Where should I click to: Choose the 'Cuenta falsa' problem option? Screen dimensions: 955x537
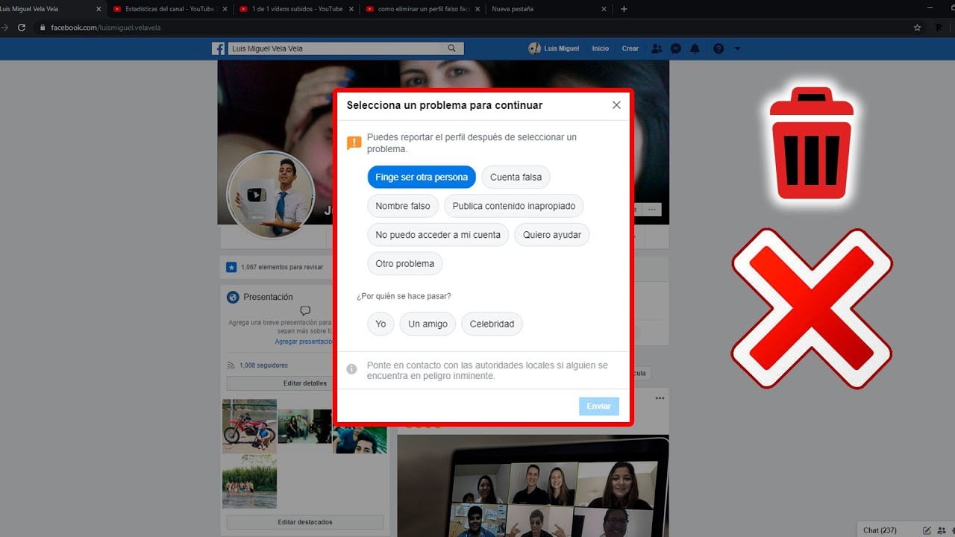tap(516, 178)
